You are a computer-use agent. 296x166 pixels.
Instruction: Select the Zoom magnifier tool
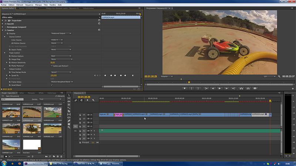pyautogui.click(x=69, y=127)
